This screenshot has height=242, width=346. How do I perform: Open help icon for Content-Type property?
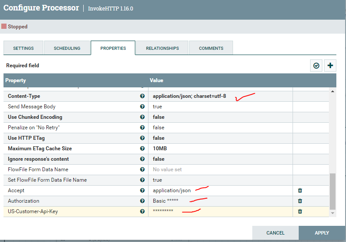142,96
